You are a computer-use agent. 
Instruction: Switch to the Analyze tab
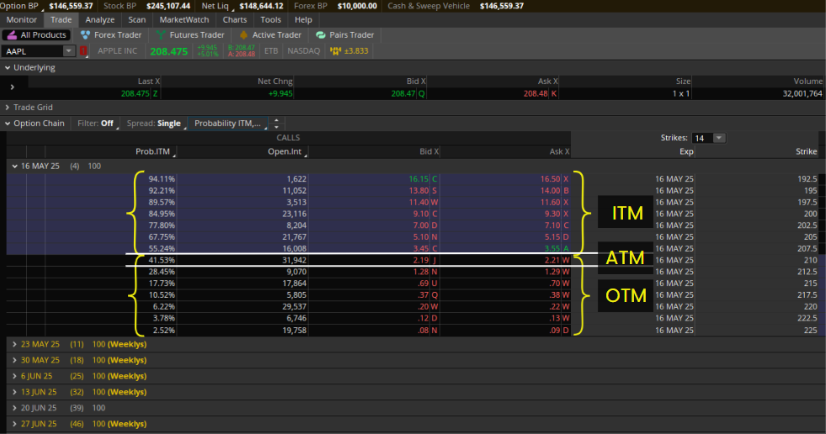100,20
